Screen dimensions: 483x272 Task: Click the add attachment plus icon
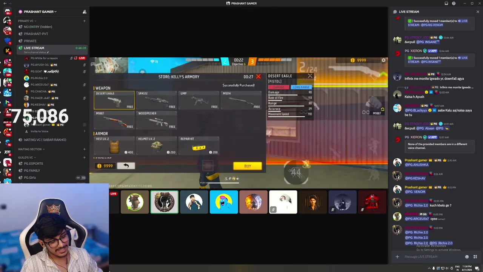click(397, 257)
